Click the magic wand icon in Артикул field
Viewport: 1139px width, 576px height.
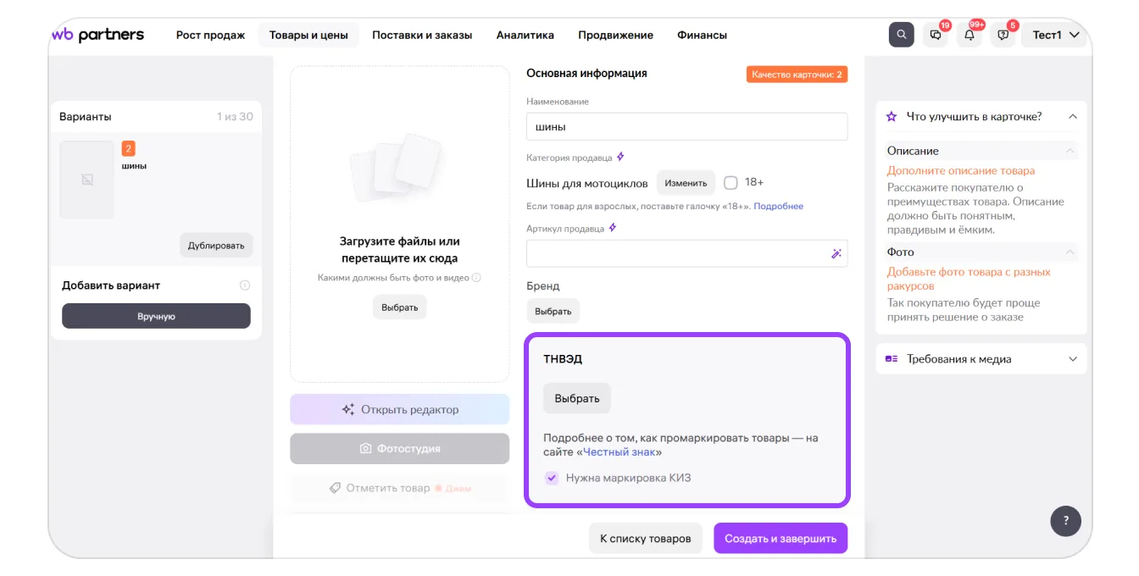click(836, 253)
